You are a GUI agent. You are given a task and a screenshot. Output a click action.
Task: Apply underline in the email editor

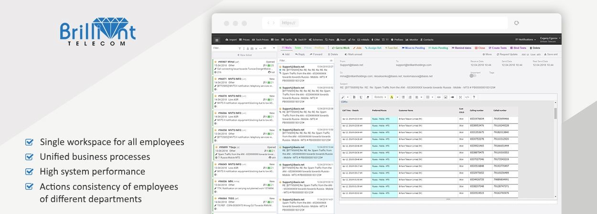click(361, 97)
